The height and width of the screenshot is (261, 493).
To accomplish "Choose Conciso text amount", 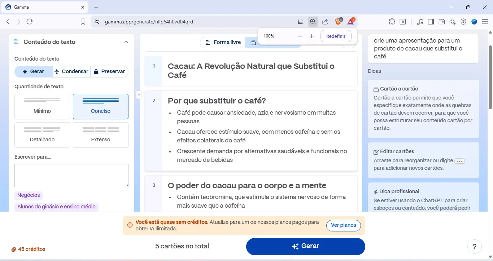I will [101, 106].
